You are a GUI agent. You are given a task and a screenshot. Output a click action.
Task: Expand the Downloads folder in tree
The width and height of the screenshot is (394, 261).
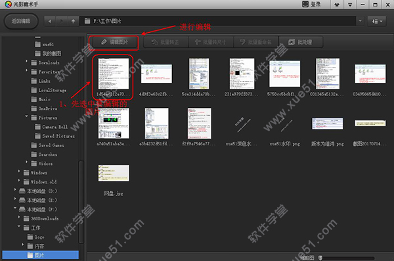pyautogui.click(x=26, y=61)
